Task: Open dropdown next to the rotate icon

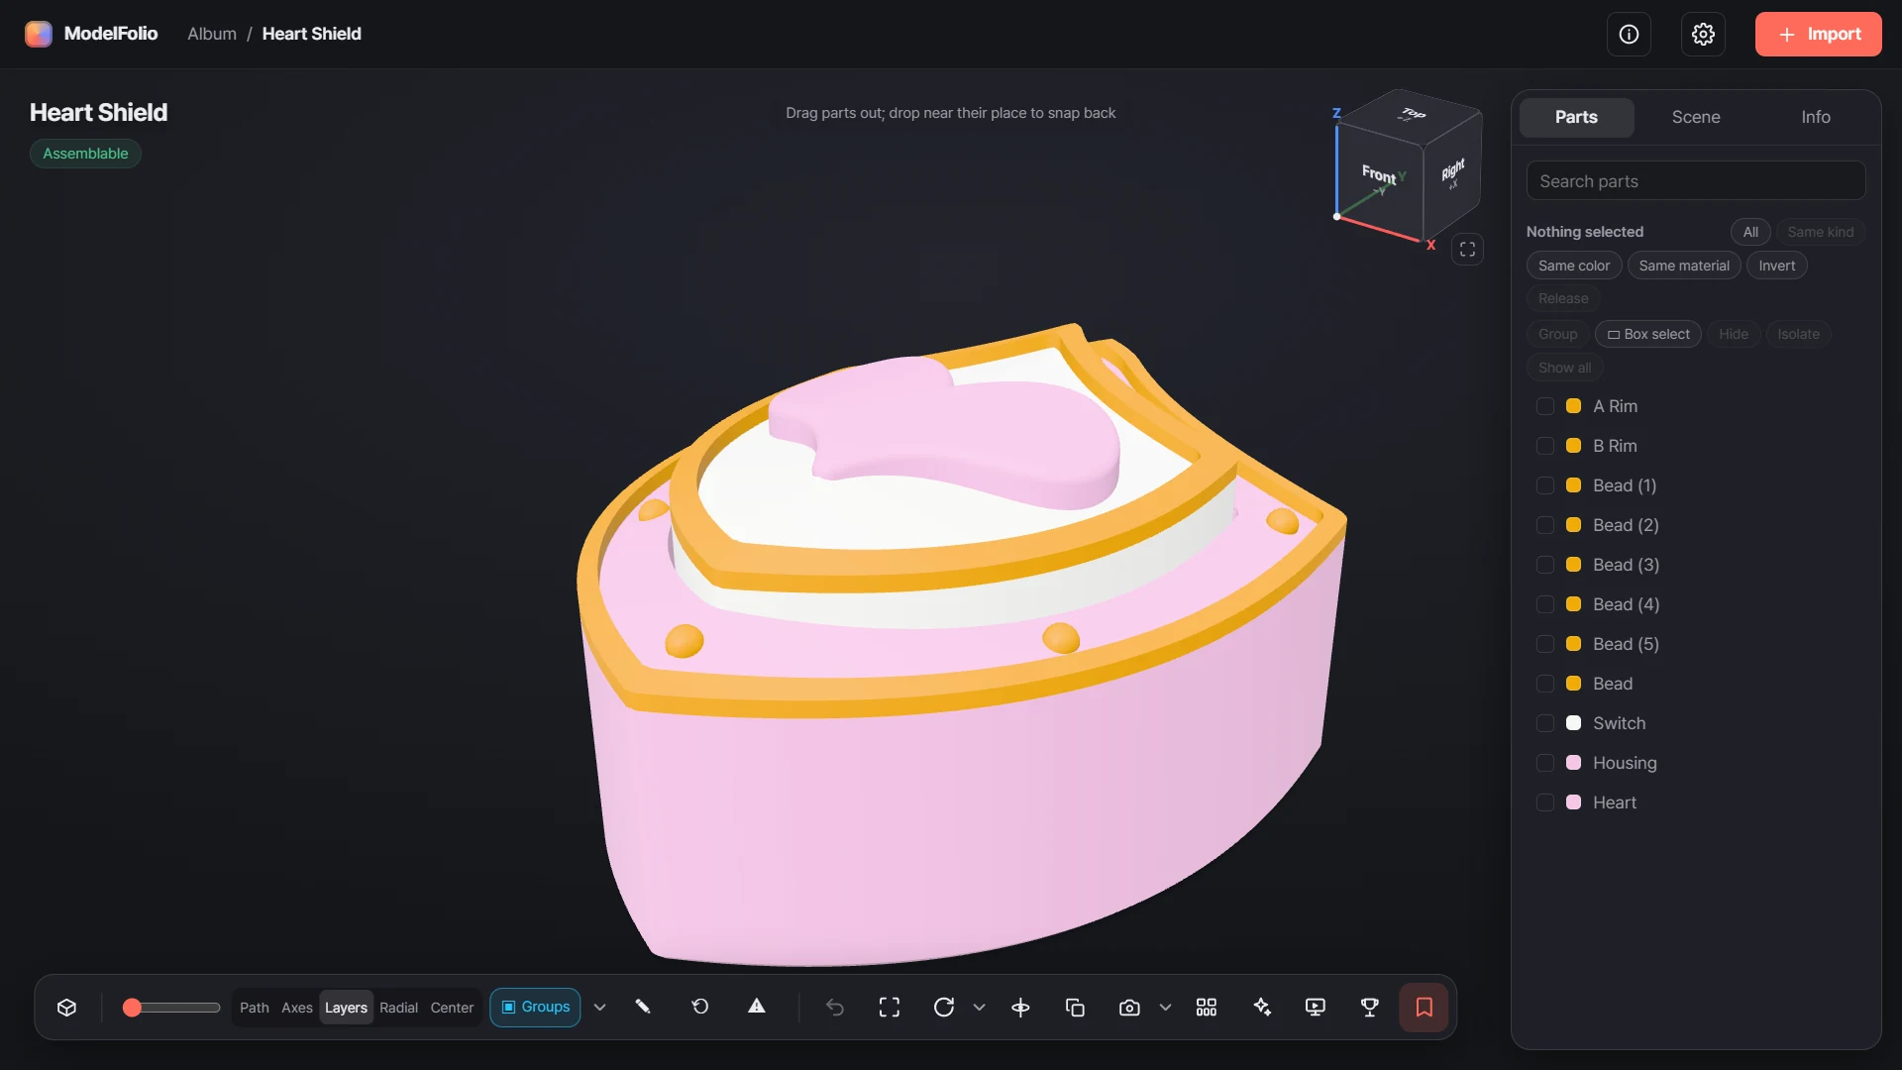Action: point(980,1008)
